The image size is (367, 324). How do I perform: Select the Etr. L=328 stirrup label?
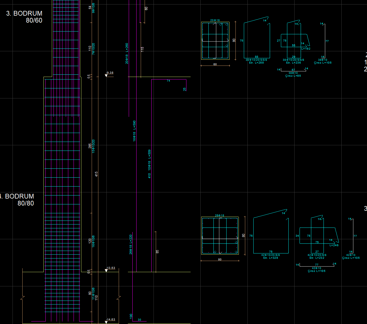[x=271, y=258]
